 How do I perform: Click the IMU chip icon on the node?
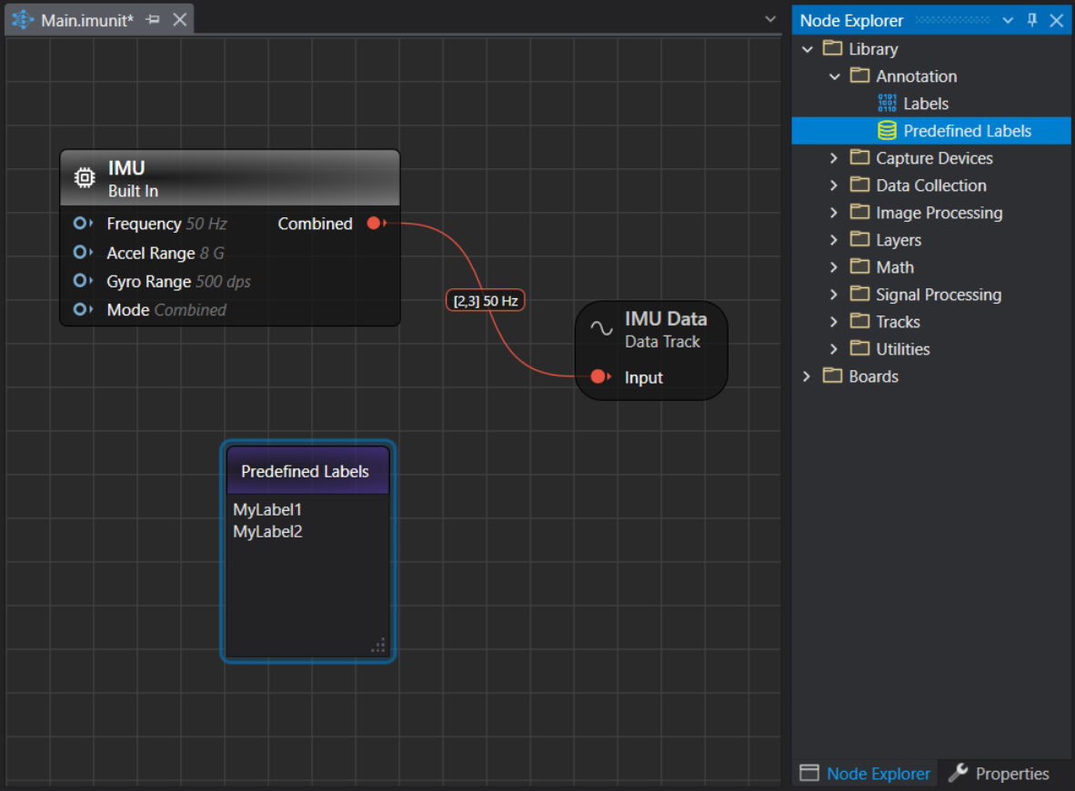(84, 178)
